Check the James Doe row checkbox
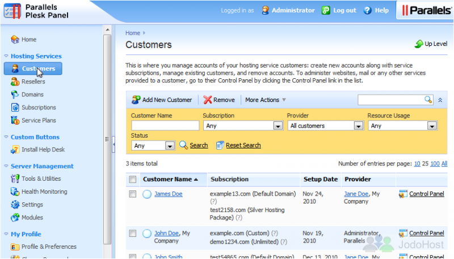This screenshot has height=259, width=454. (x=133, y=194)
